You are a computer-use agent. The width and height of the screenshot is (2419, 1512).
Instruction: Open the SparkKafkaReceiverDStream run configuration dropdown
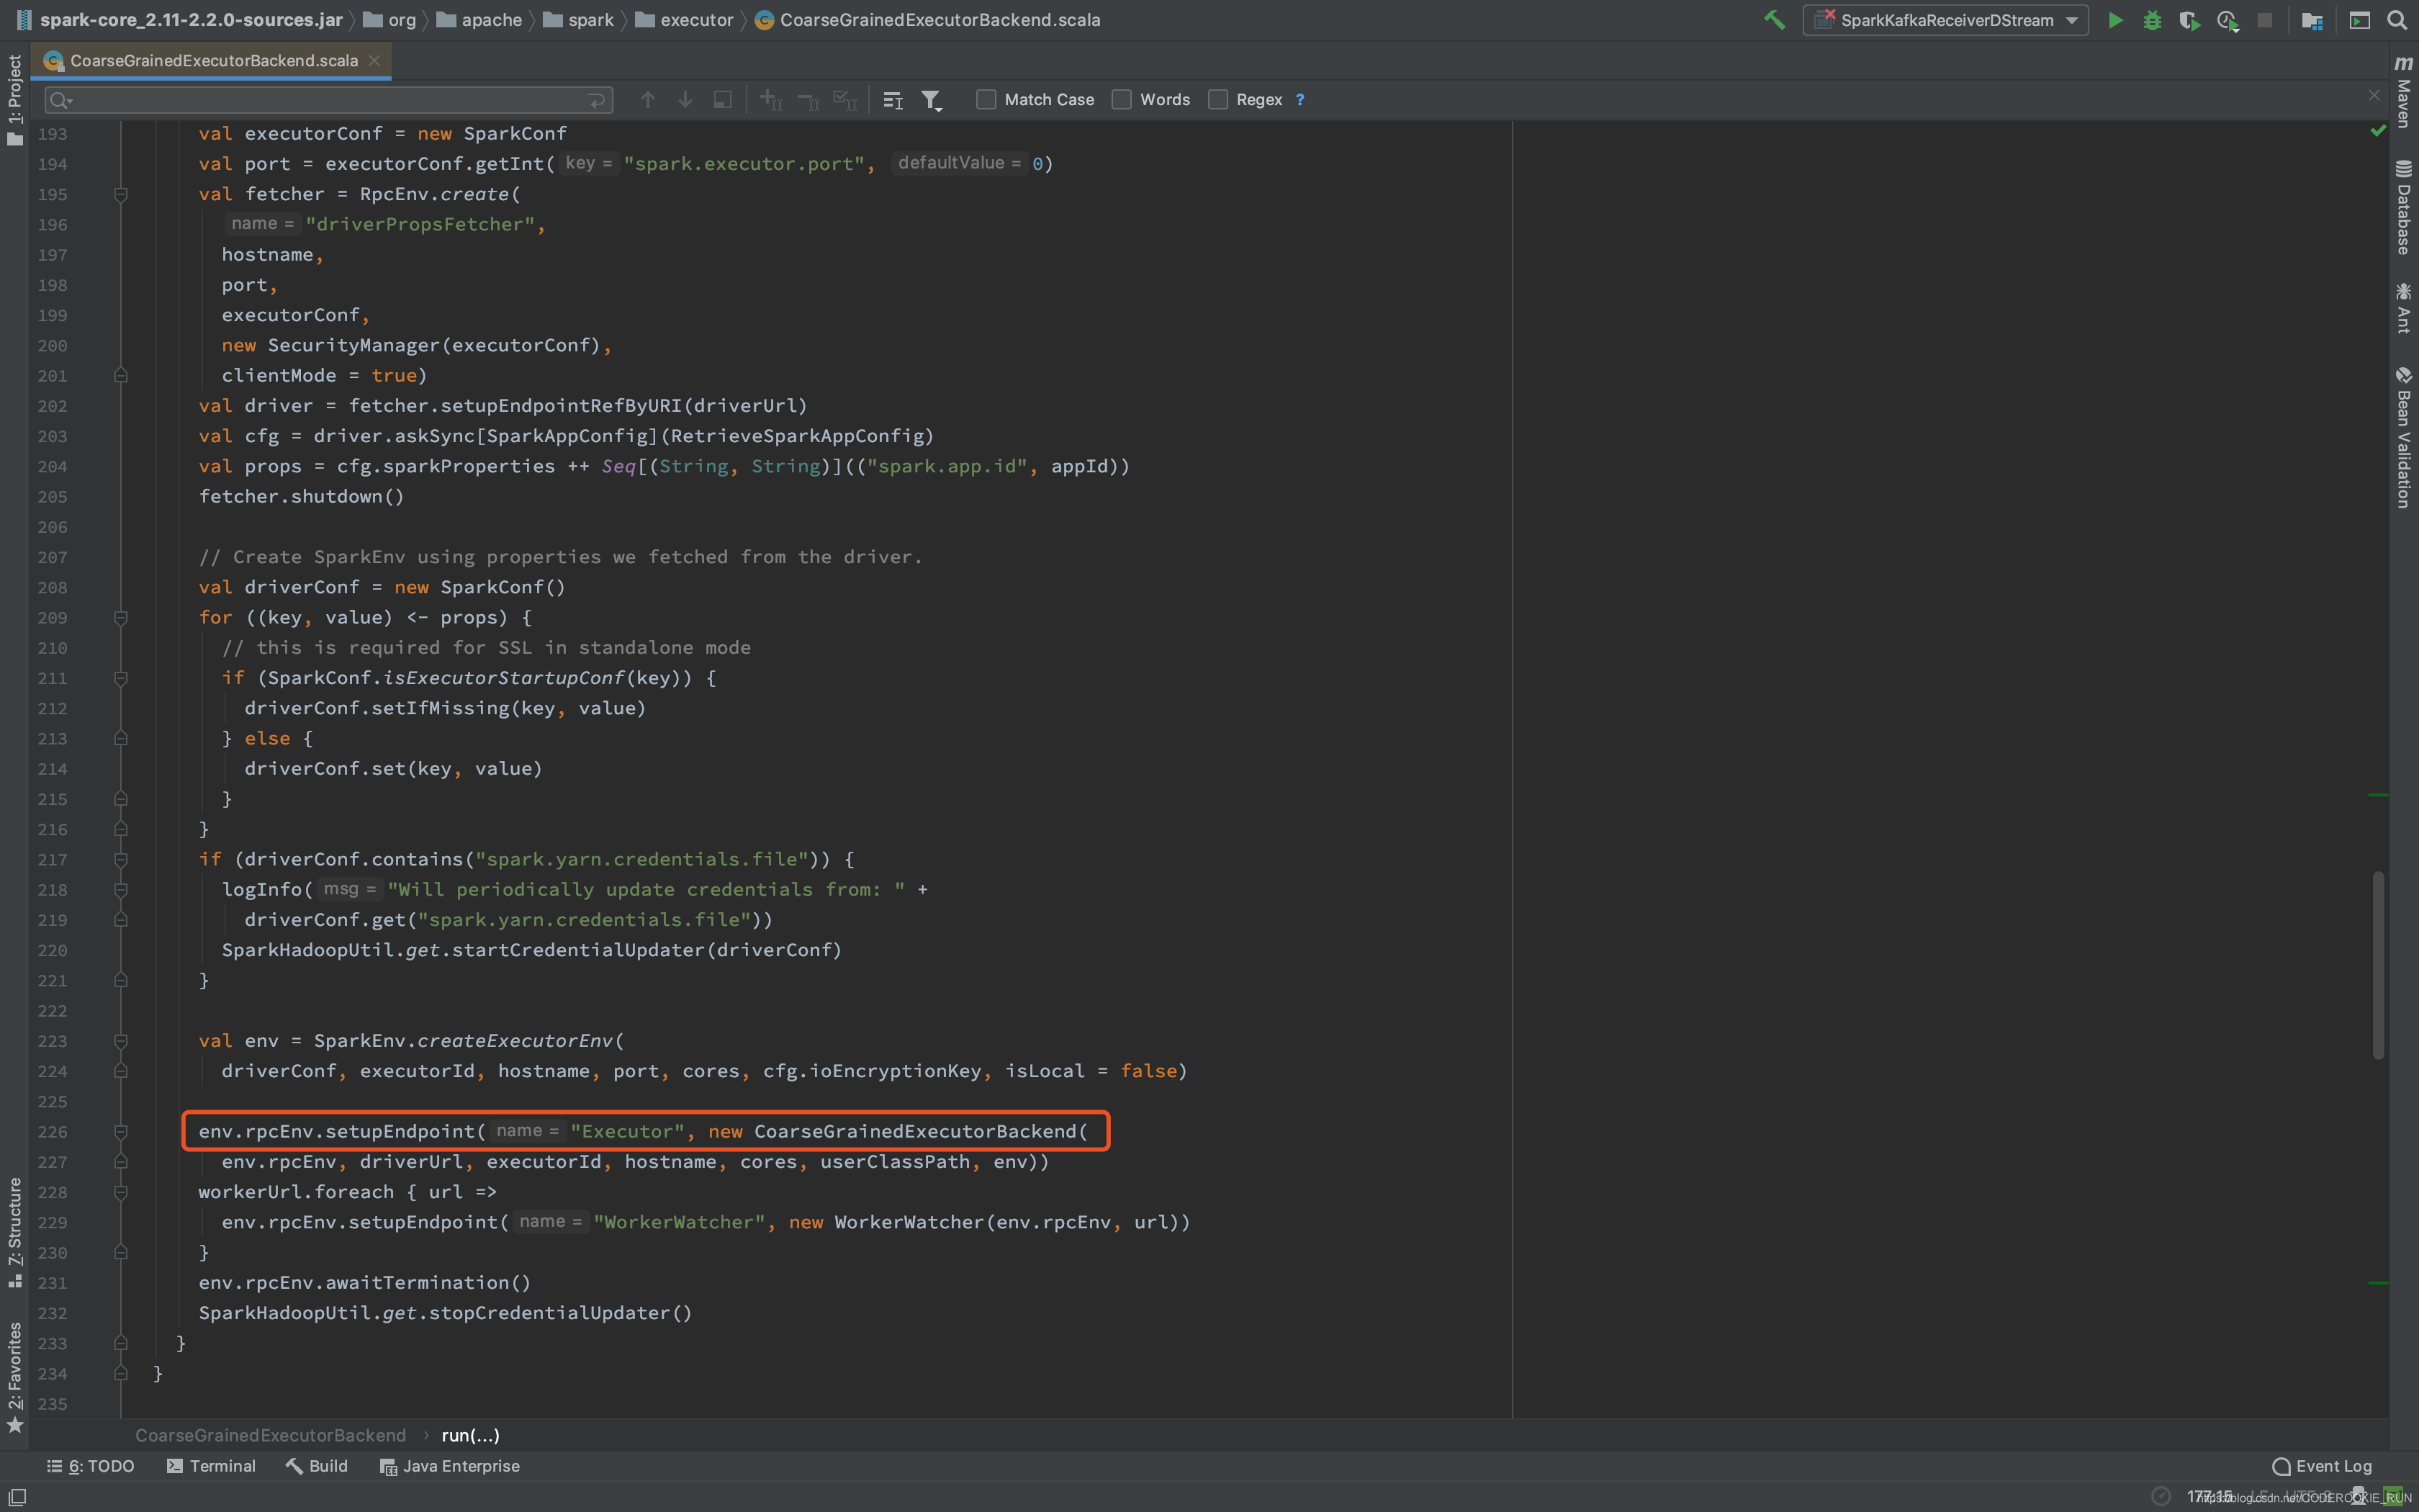[1945, 20]
